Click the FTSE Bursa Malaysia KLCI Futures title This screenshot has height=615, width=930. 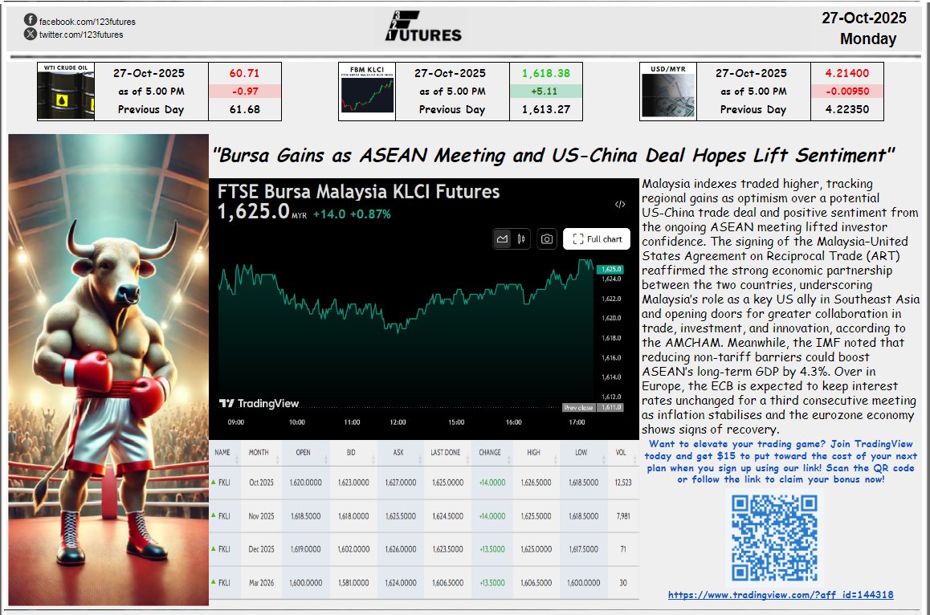[x=358, y=192]
